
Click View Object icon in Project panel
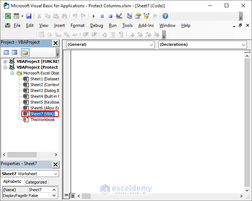15,52
